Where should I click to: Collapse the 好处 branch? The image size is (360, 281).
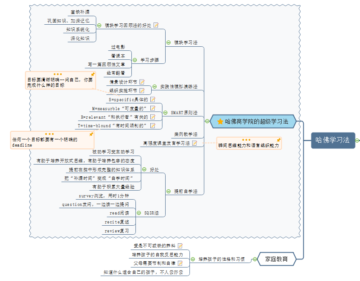pyautogui.click(x=144, y=169)
